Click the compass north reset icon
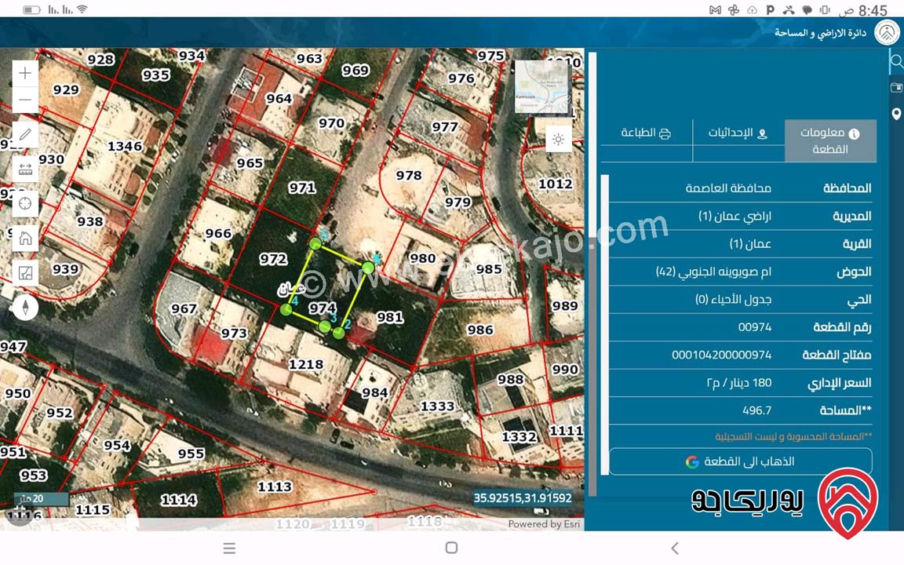The width and height of the screenshot is (904, 565). tap(25, 308)
